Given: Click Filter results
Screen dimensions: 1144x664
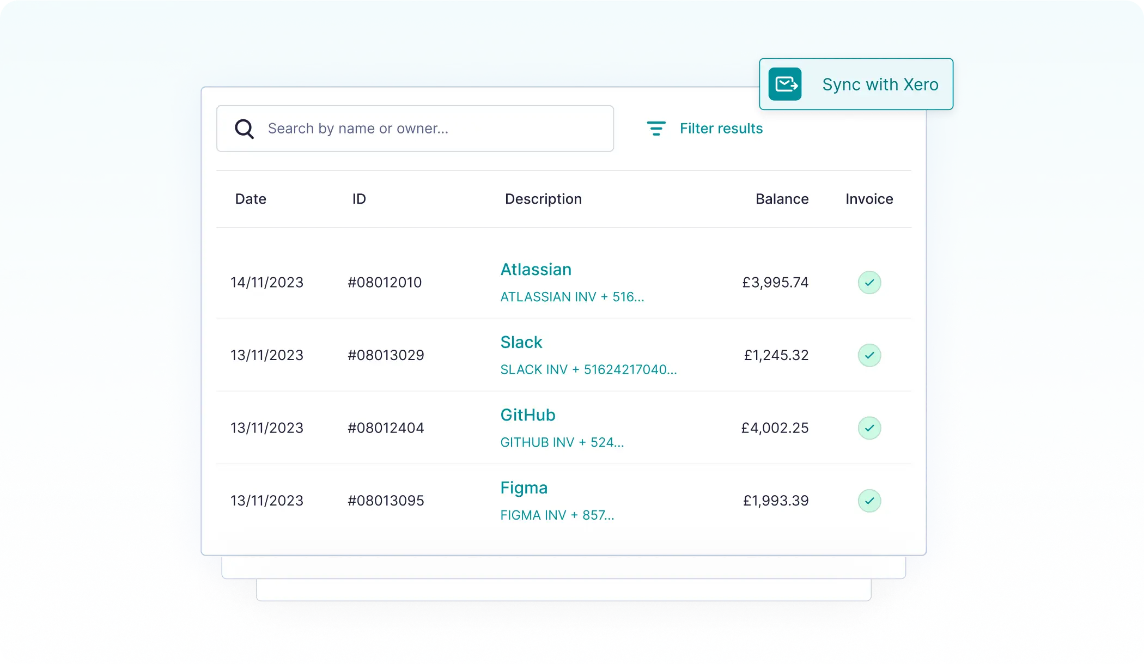Looking at the screenshot, I should [x=721, y=129].
